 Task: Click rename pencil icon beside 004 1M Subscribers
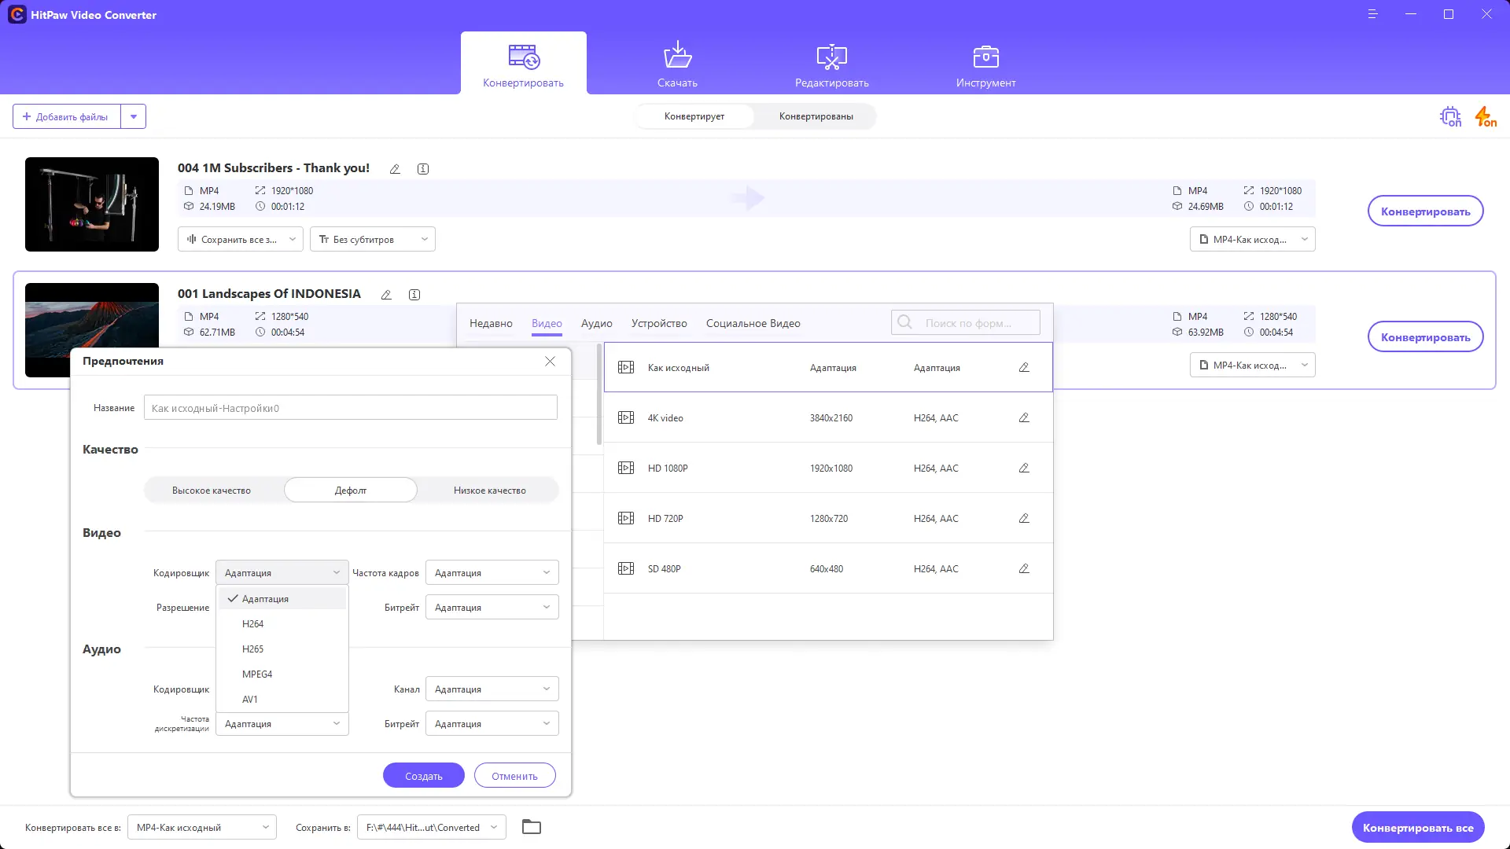(395, 169)
